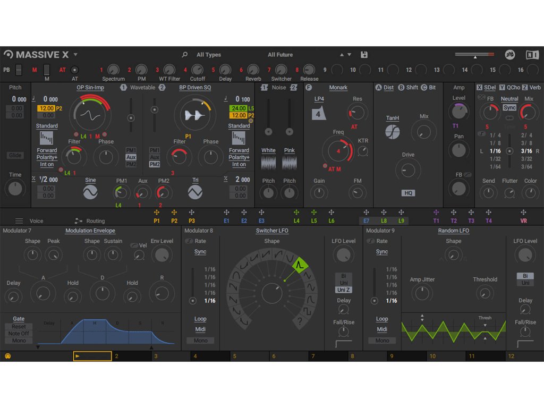Click the Native Instruments NI logo
Screen dimensions: 544x408
[x=532, y=55]
